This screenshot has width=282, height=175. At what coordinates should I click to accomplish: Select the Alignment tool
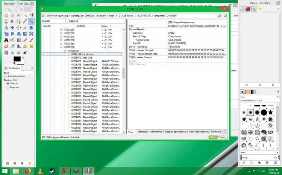click(19, 28)
